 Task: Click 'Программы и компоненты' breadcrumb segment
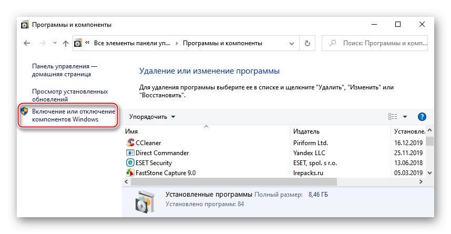222,43
